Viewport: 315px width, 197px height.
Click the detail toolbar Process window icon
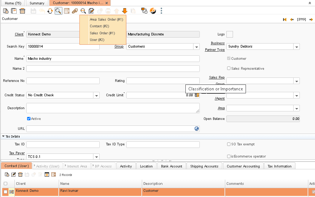tap(47, 175)
